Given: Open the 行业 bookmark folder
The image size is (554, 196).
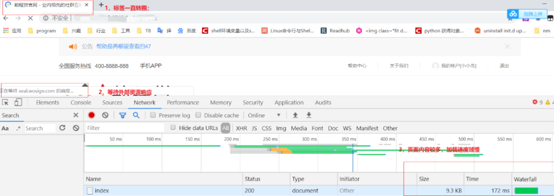Looking at the screenshot, I should [x=96, y=31].
